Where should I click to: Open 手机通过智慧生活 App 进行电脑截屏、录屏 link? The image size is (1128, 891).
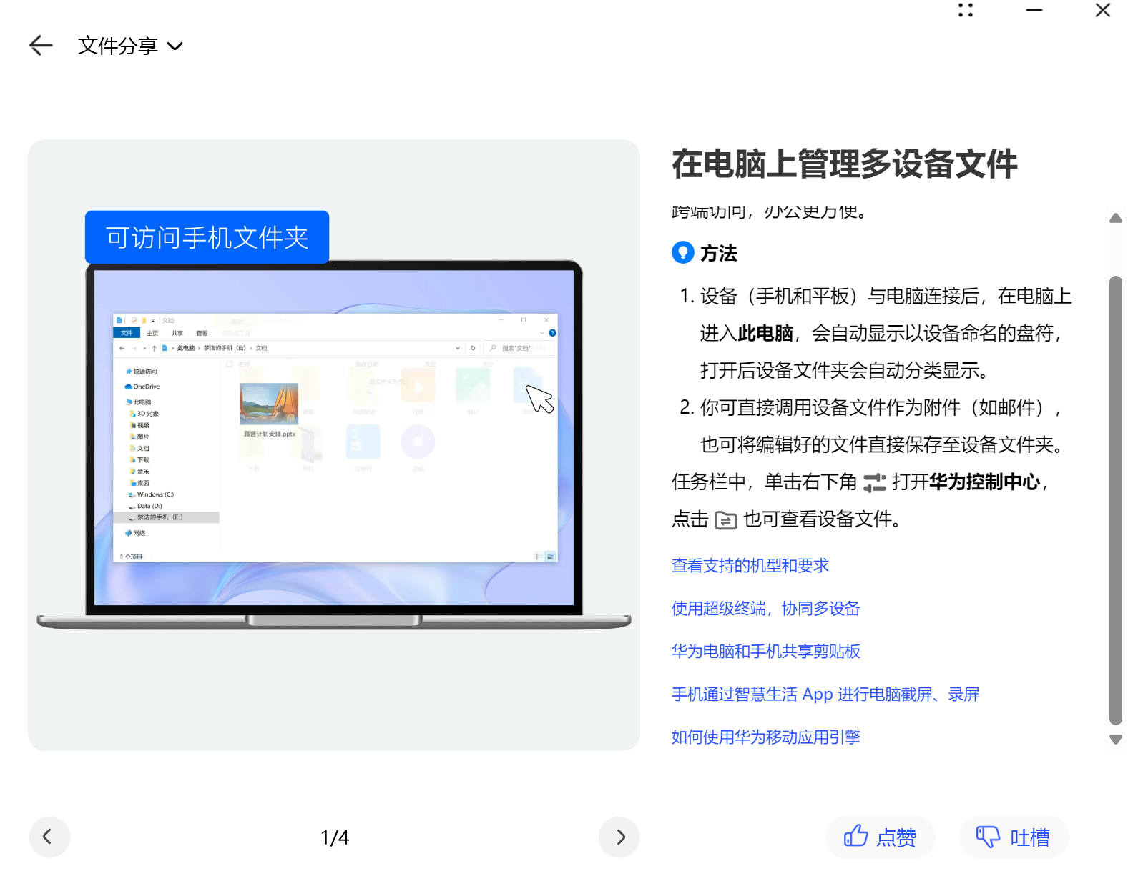point(825,695)
